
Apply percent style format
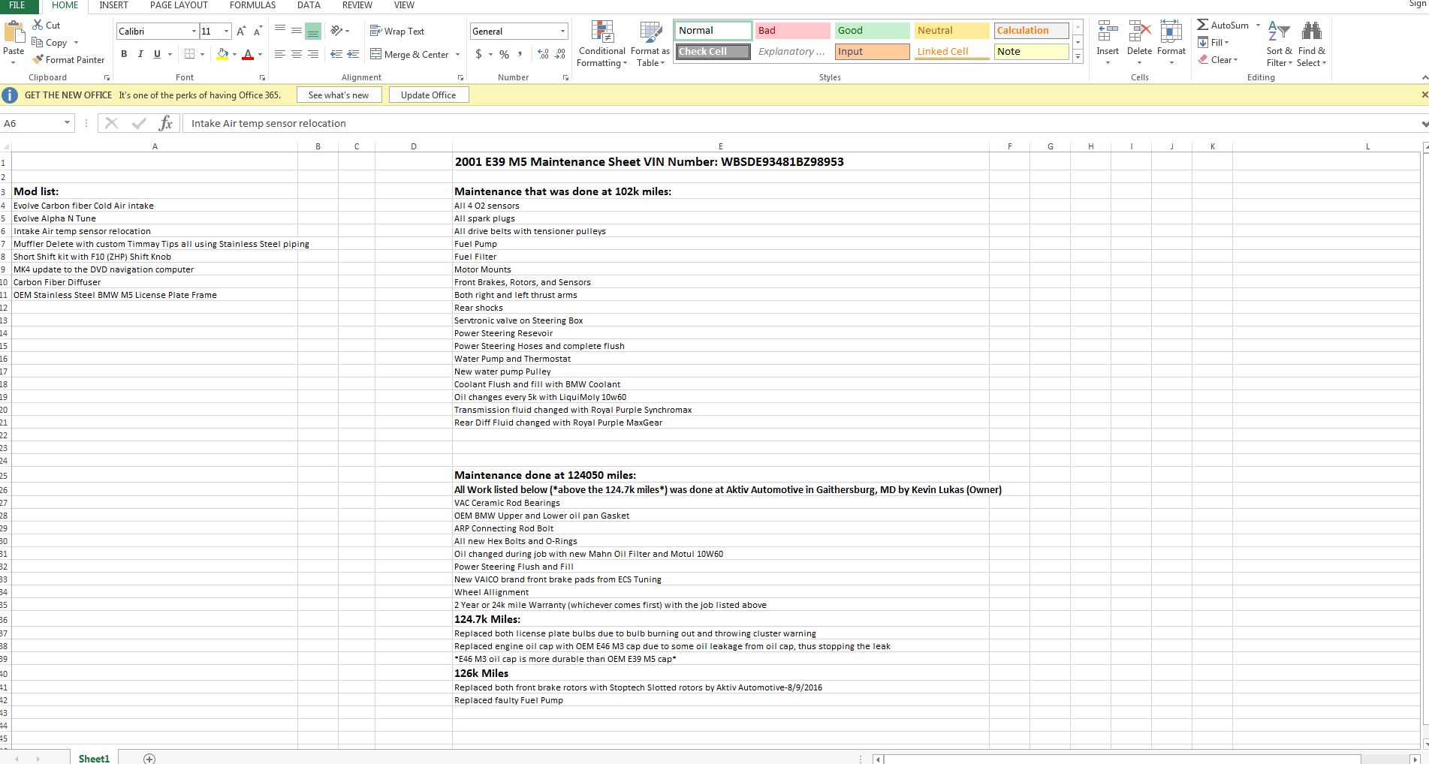[505, 54]
